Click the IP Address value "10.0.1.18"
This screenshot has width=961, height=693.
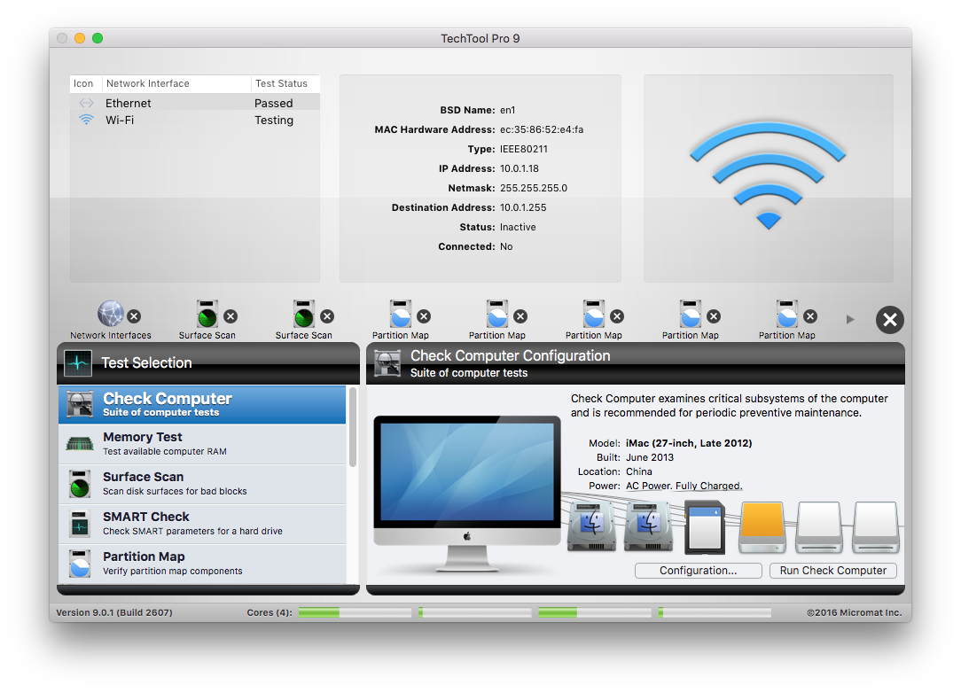pyautogui.click(x=520, y=168)
